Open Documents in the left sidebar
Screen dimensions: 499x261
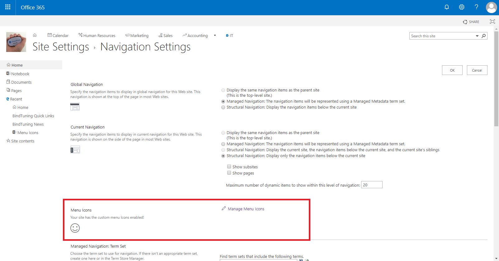[x=19, y=82]
